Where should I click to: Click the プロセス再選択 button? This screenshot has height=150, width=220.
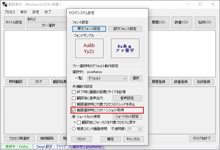coord(19,139)
